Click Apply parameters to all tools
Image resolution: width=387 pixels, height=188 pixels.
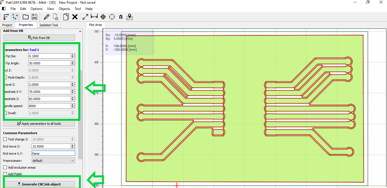point(39,124)
